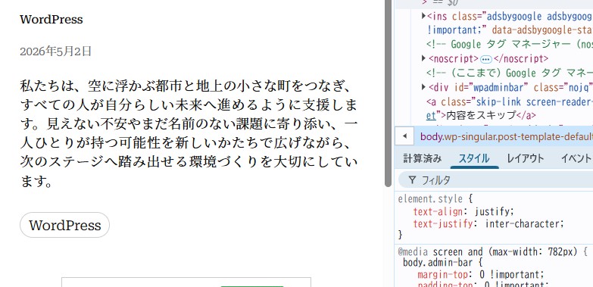The width and height of the screenshot is (593, 287).
Task: Select body.wp-singular breadcrumb item
Action: click(x=507, y=136)
